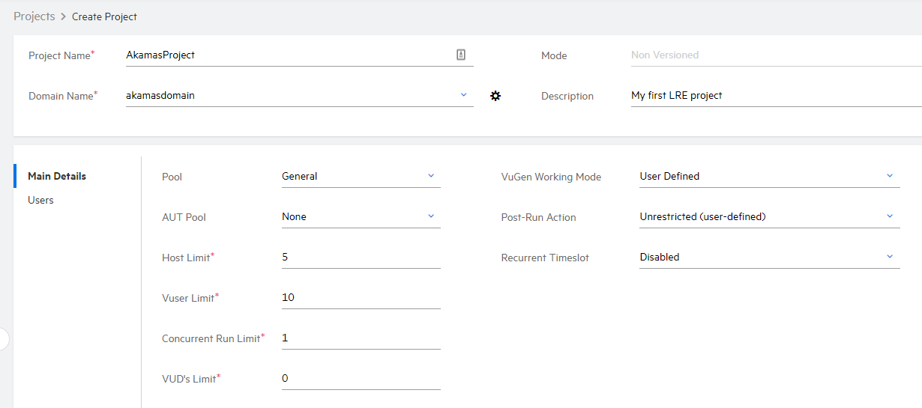Viewport: 922px width, 408px height.
Task: Expand the Pool dropdown set to General
Action: pyautogui.click(x=431, y=176)
